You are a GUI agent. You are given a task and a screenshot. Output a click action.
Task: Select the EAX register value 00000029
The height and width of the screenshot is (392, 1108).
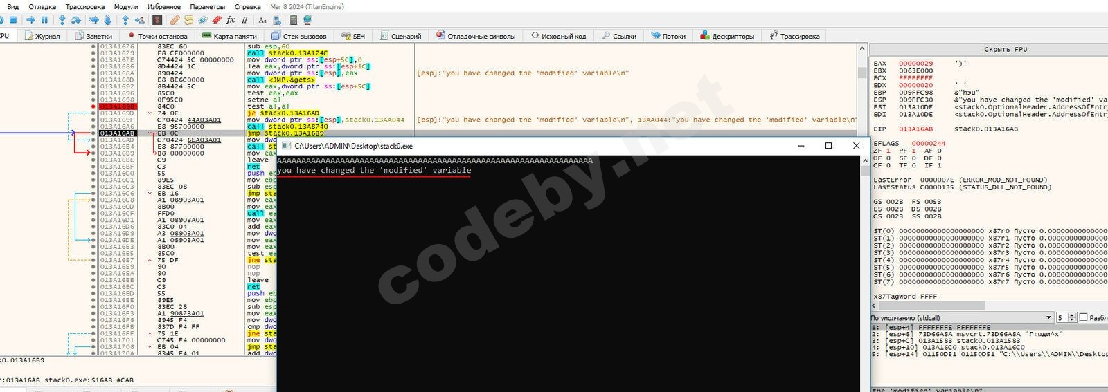coord(915,63)
